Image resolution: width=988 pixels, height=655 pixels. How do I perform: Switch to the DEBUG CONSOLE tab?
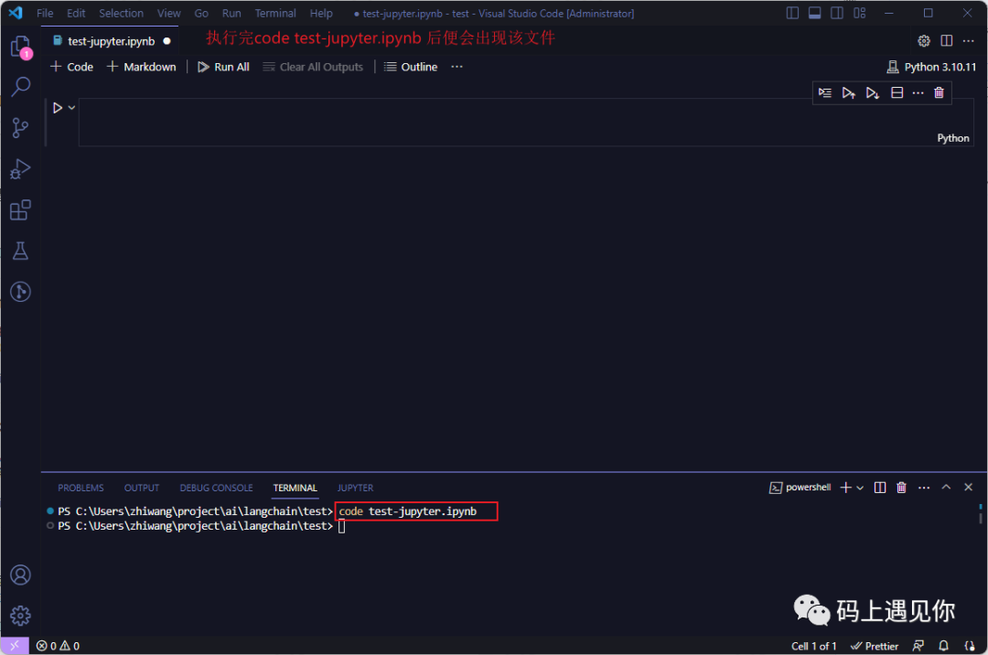[x=216, y=489]
